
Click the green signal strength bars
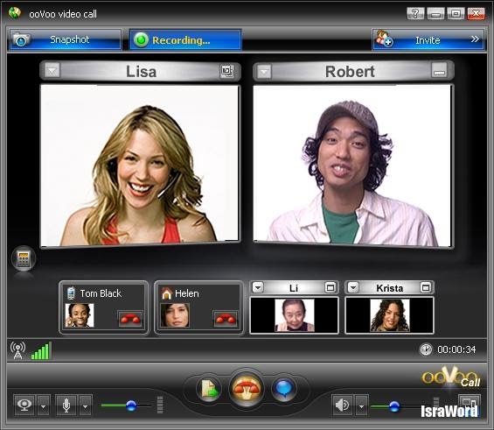41,351
